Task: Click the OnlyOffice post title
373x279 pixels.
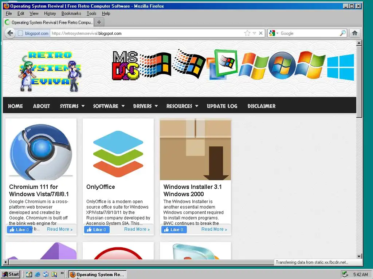Action: (x=101, y=187)
